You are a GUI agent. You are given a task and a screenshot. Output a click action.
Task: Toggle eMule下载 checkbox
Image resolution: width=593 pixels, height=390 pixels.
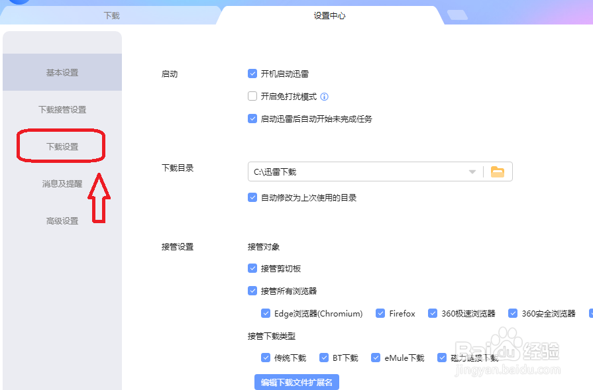[376, 358]
